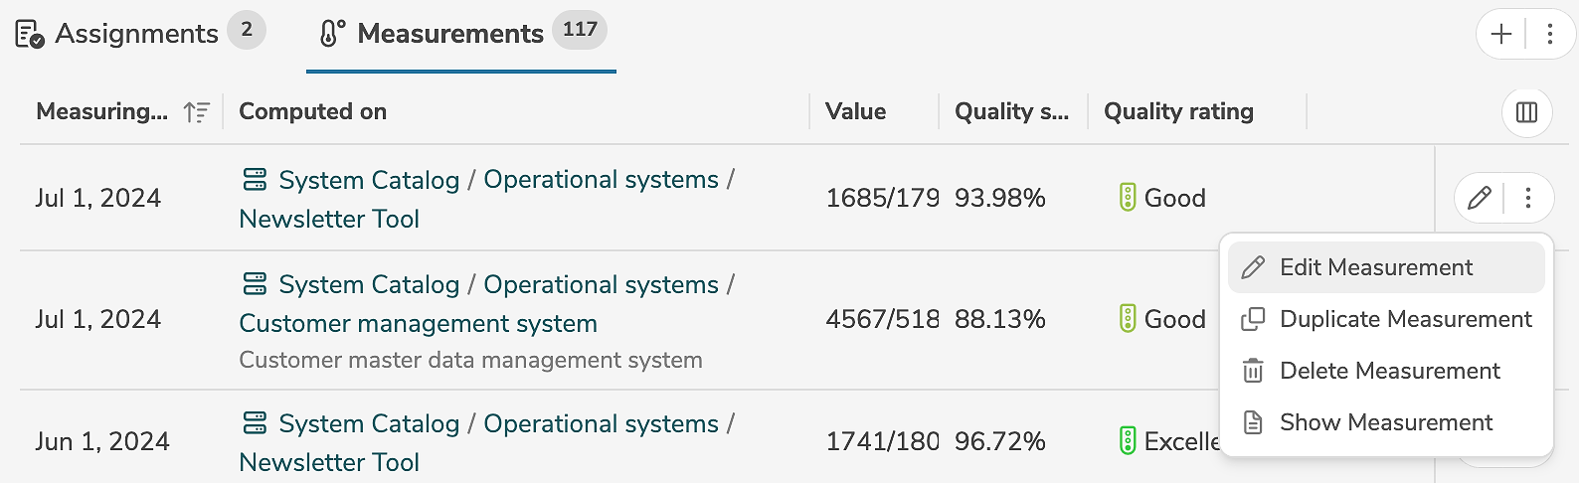Switch to the Assignments tab
The width and height of the screenshot is (1579, 483).
[136, 34]
